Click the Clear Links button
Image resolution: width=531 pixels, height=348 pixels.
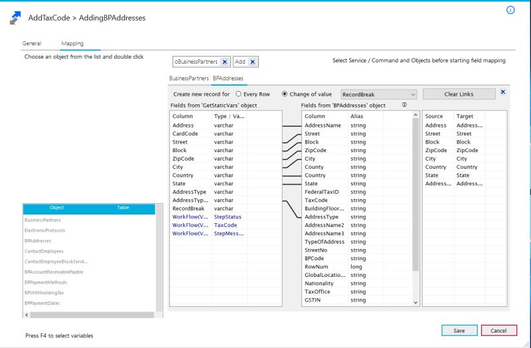(x=459, y=94)
